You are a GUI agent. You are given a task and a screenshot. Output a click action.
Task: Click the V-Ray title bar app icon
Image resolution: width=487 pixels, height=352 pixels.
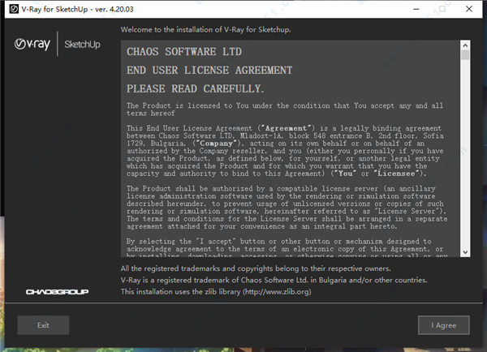pyautogui.click(x=9, y=9)
